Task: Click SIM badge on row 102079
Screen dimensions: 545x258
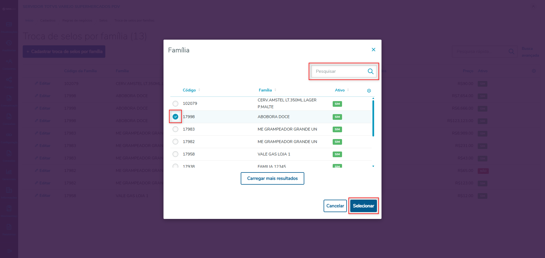Action: 337,104
